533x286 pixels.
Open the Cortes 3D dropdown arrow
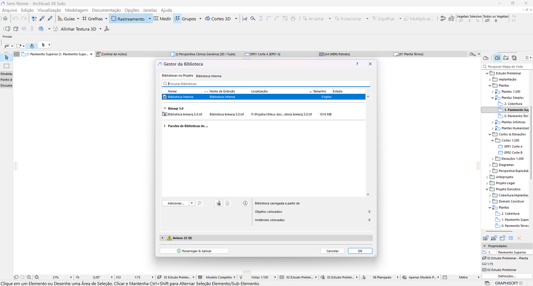(236, 19)
